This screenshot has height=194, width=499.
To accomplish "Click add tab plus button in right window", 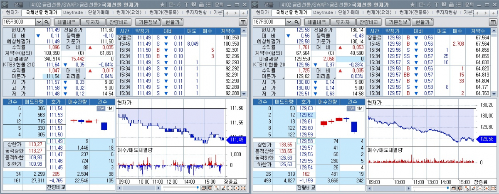I will coord(493,13).
